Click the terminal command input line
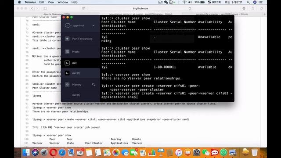Screen dimensions: 281x158 [x=167, y=95]
